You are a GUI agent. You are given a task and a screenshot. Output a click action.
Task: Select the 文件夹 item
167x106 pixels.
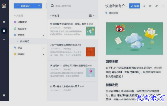21,35
